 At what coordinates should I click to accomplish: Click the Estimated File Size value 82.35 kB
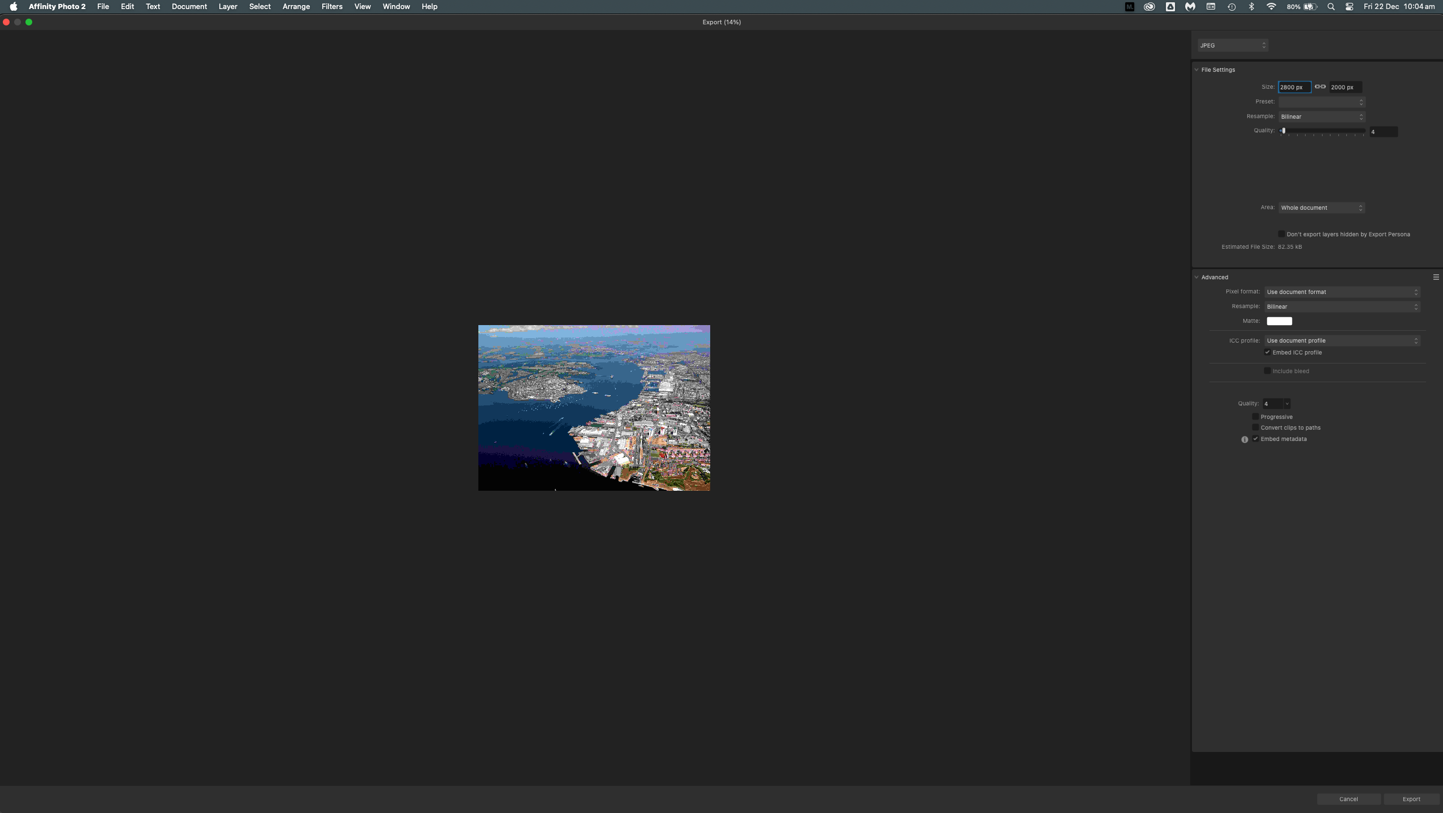coord(1290,247)
